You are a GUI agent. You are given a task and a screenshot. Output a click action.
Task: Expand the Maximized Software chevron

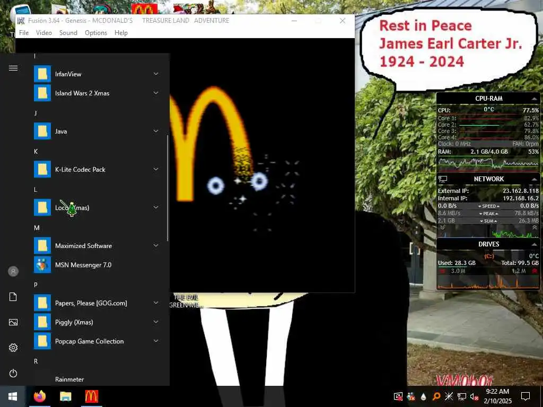coord(156,245)
